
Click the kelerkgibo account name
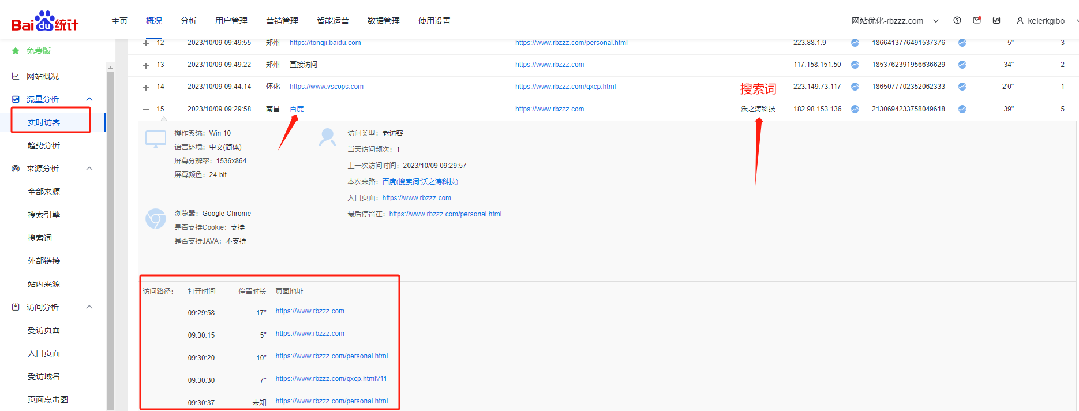1046,21
